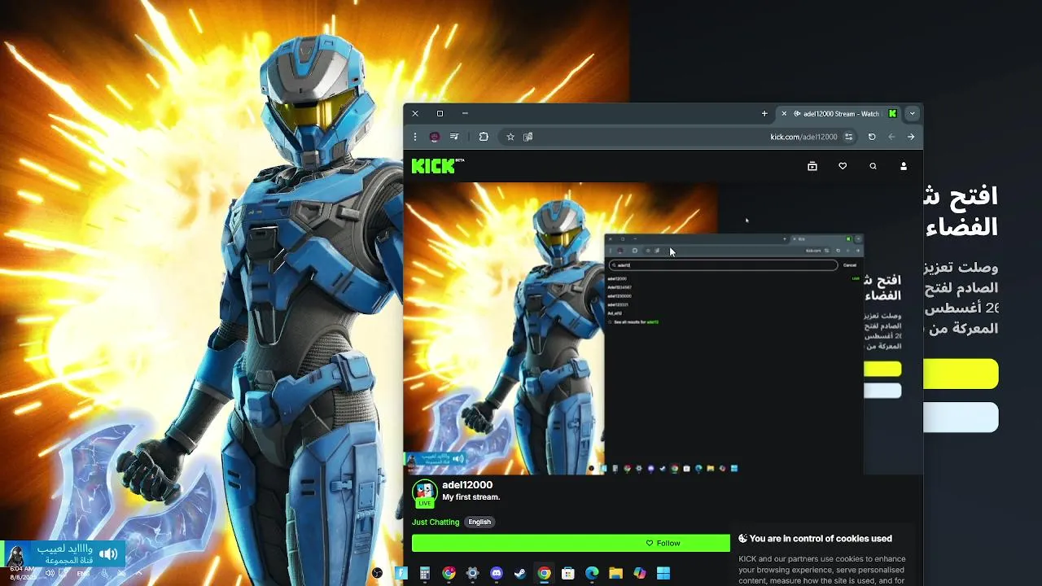
Task: Open the Settings gear in taskbar
Action: [472, 574]
